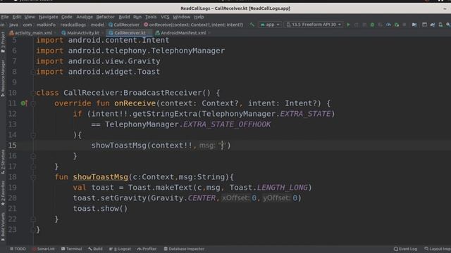
Task: Collapse the showToastMsg fold marker on line 18
Action: pos(33,177)
